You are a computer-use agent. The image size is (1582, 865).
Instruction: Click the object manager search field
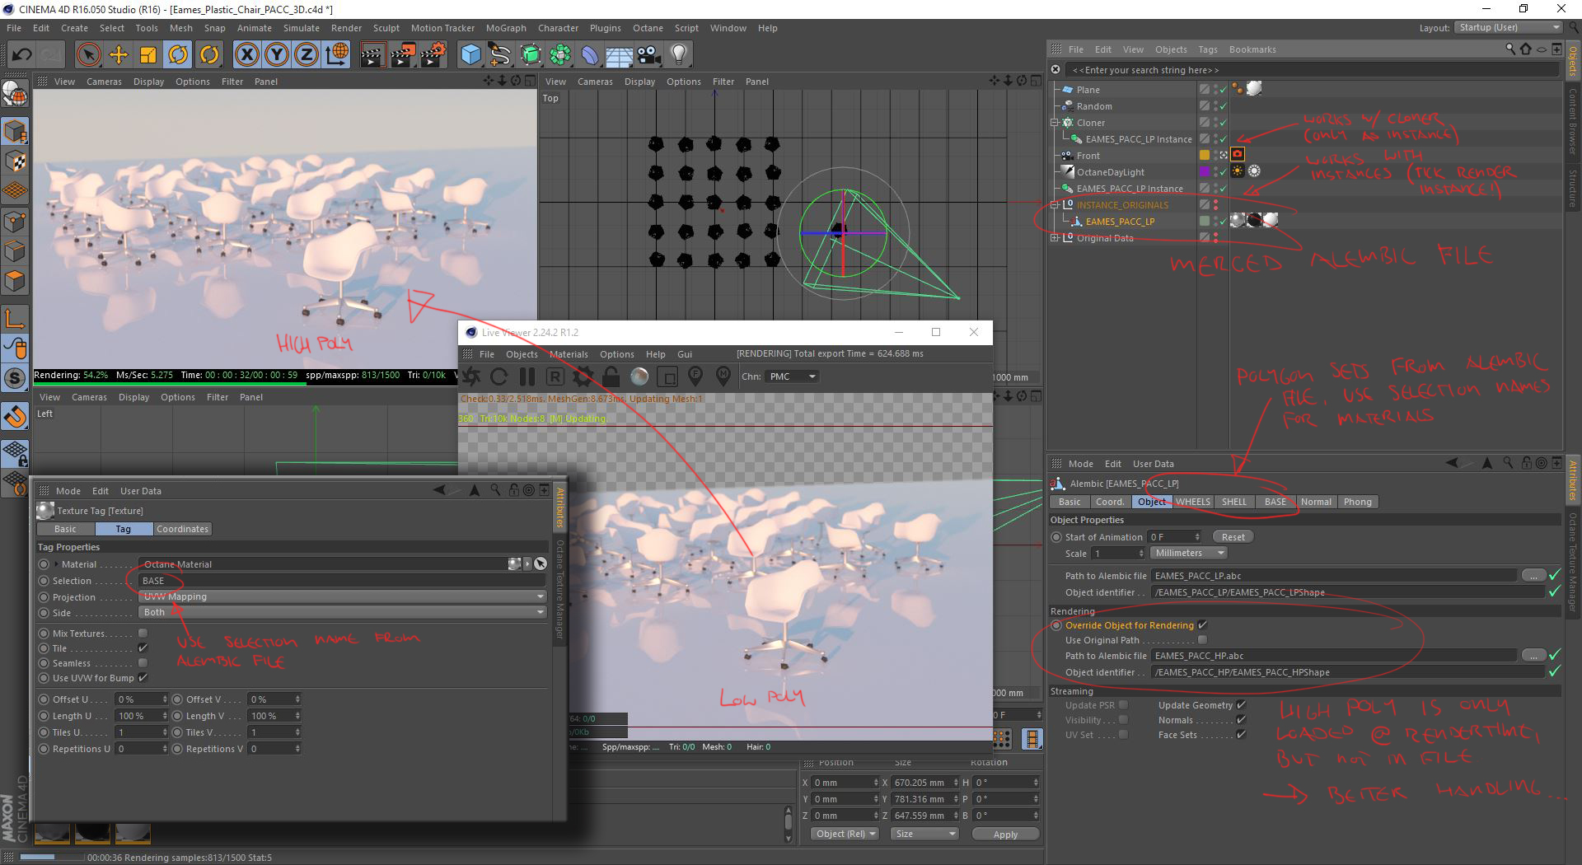point(1313,70)
